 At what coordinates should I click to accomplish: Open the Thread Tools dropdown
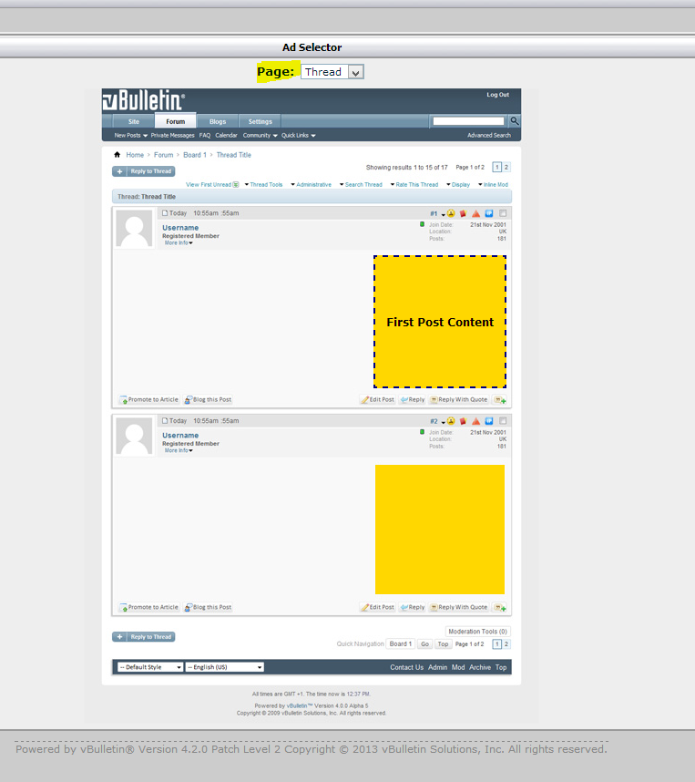(263, 184)
